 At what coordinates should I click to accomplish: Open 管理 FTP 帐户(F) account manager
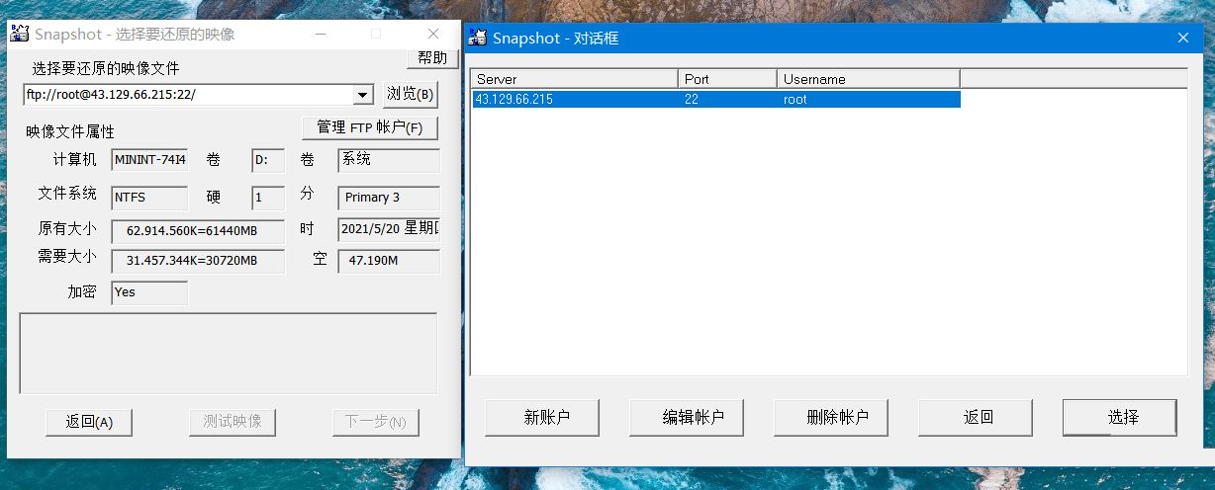coord(369,128)
